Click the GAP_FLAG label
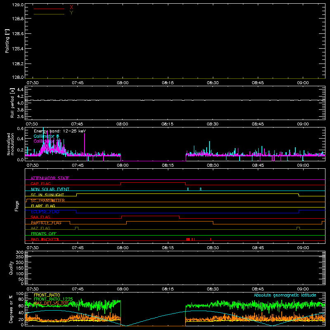The width and height of the screenshot is (330, 330). pyautogui.click(x=40, y=184)
